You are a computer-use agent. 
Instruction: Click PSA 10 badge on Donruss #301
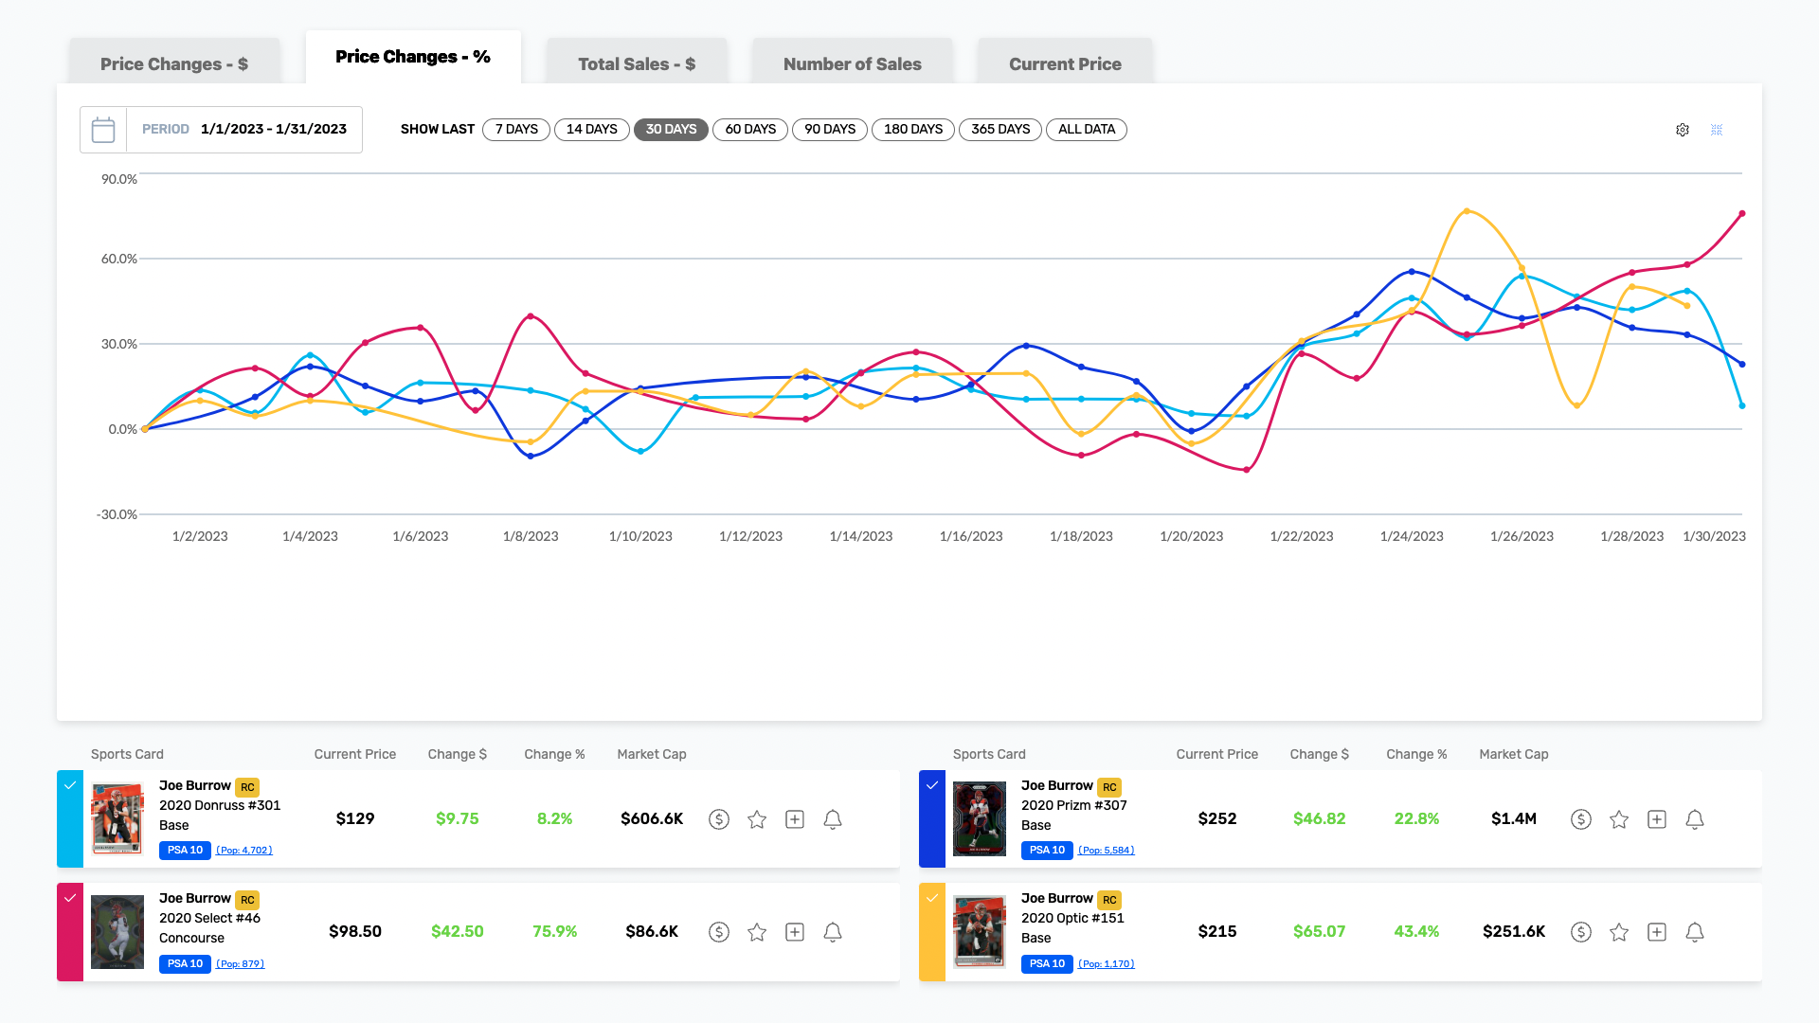click(x=185, y=851)
